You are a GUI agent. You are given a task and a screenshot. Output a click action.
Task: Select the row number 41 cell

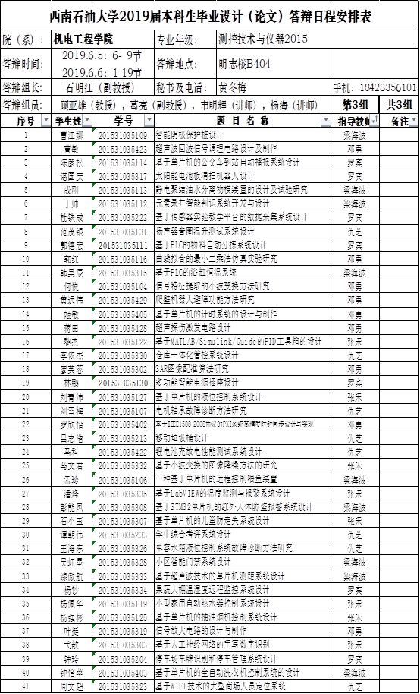(x=26, y=687)
